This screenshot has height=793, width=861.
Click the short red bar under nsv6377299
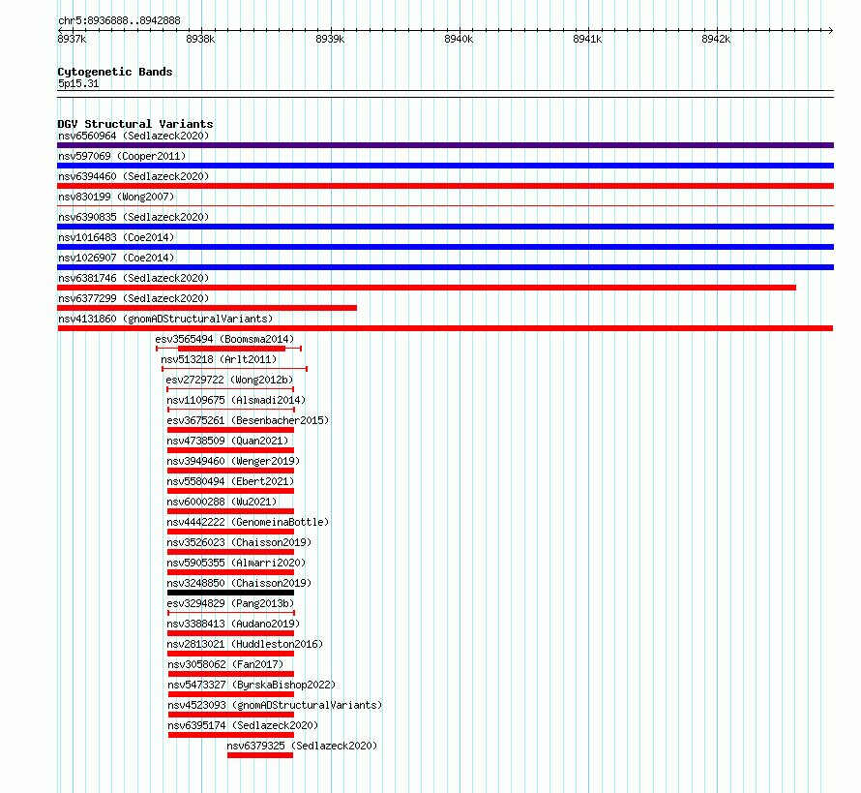click(x=207, y=308)
